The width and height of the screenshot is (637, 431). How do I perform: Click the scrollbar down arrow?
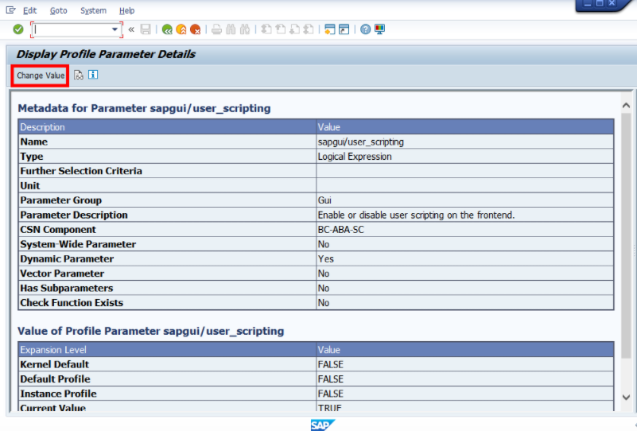(626, 398)
